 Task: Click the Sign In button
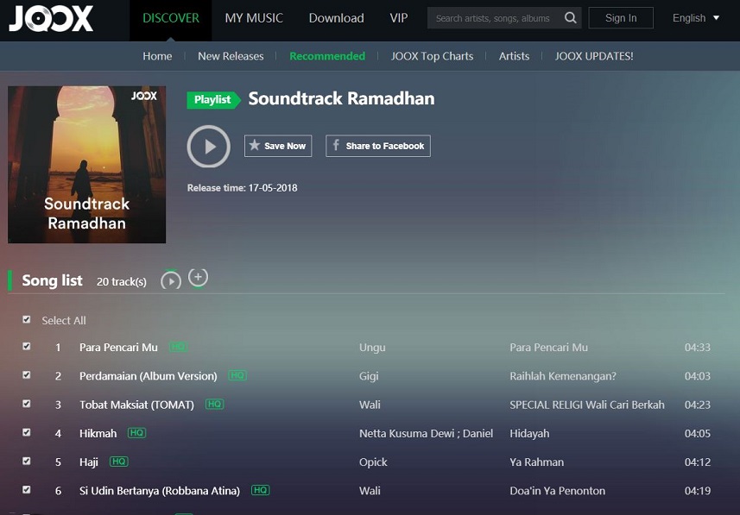click(620, 18)
